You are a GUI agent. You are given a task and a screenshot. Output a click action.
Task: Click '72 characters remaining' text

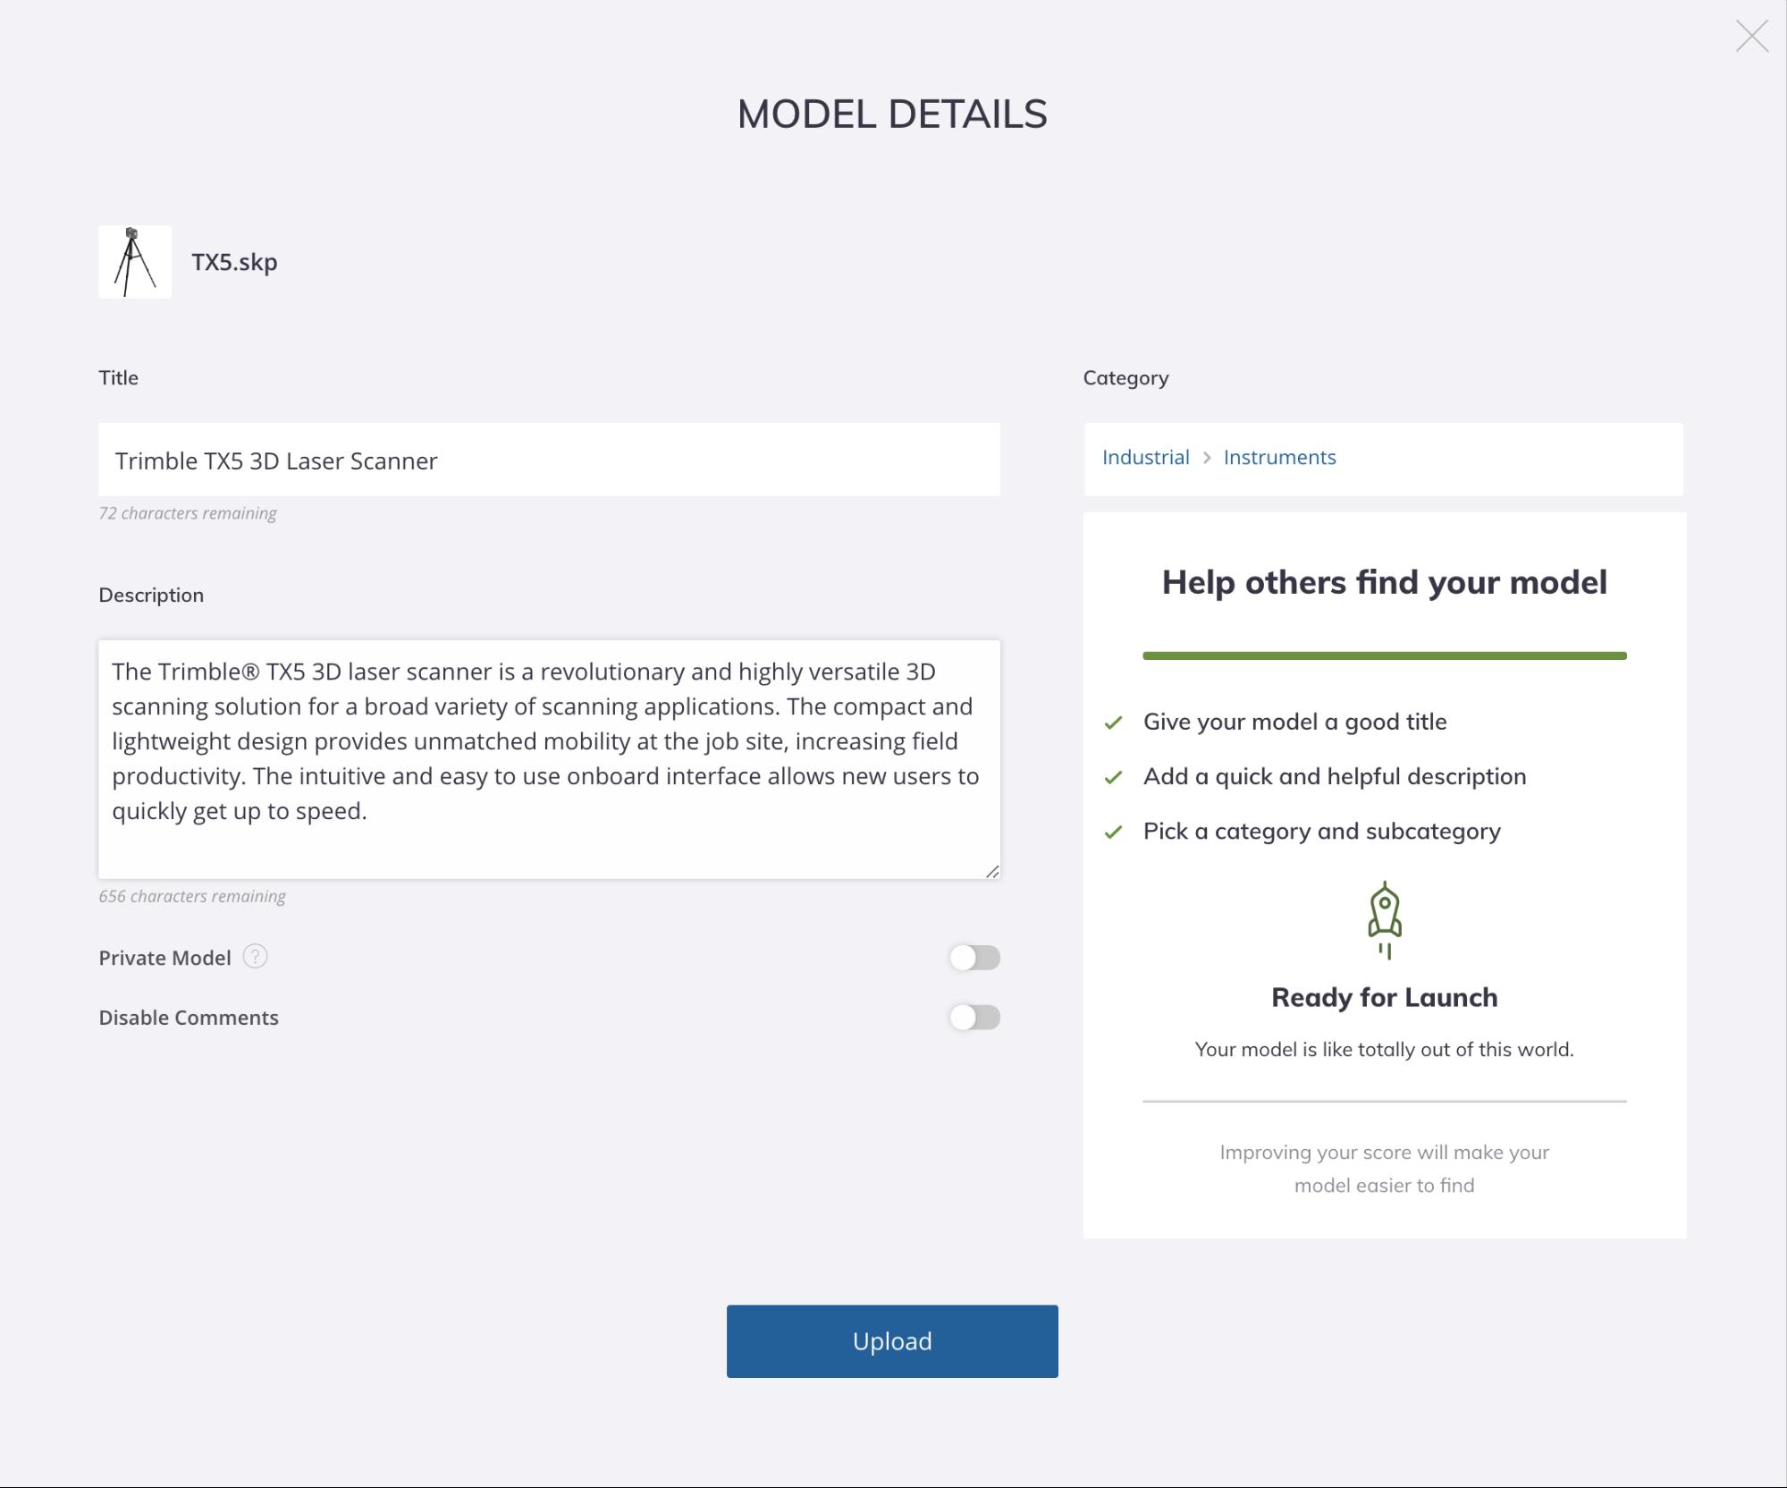(x=188, y=513)
